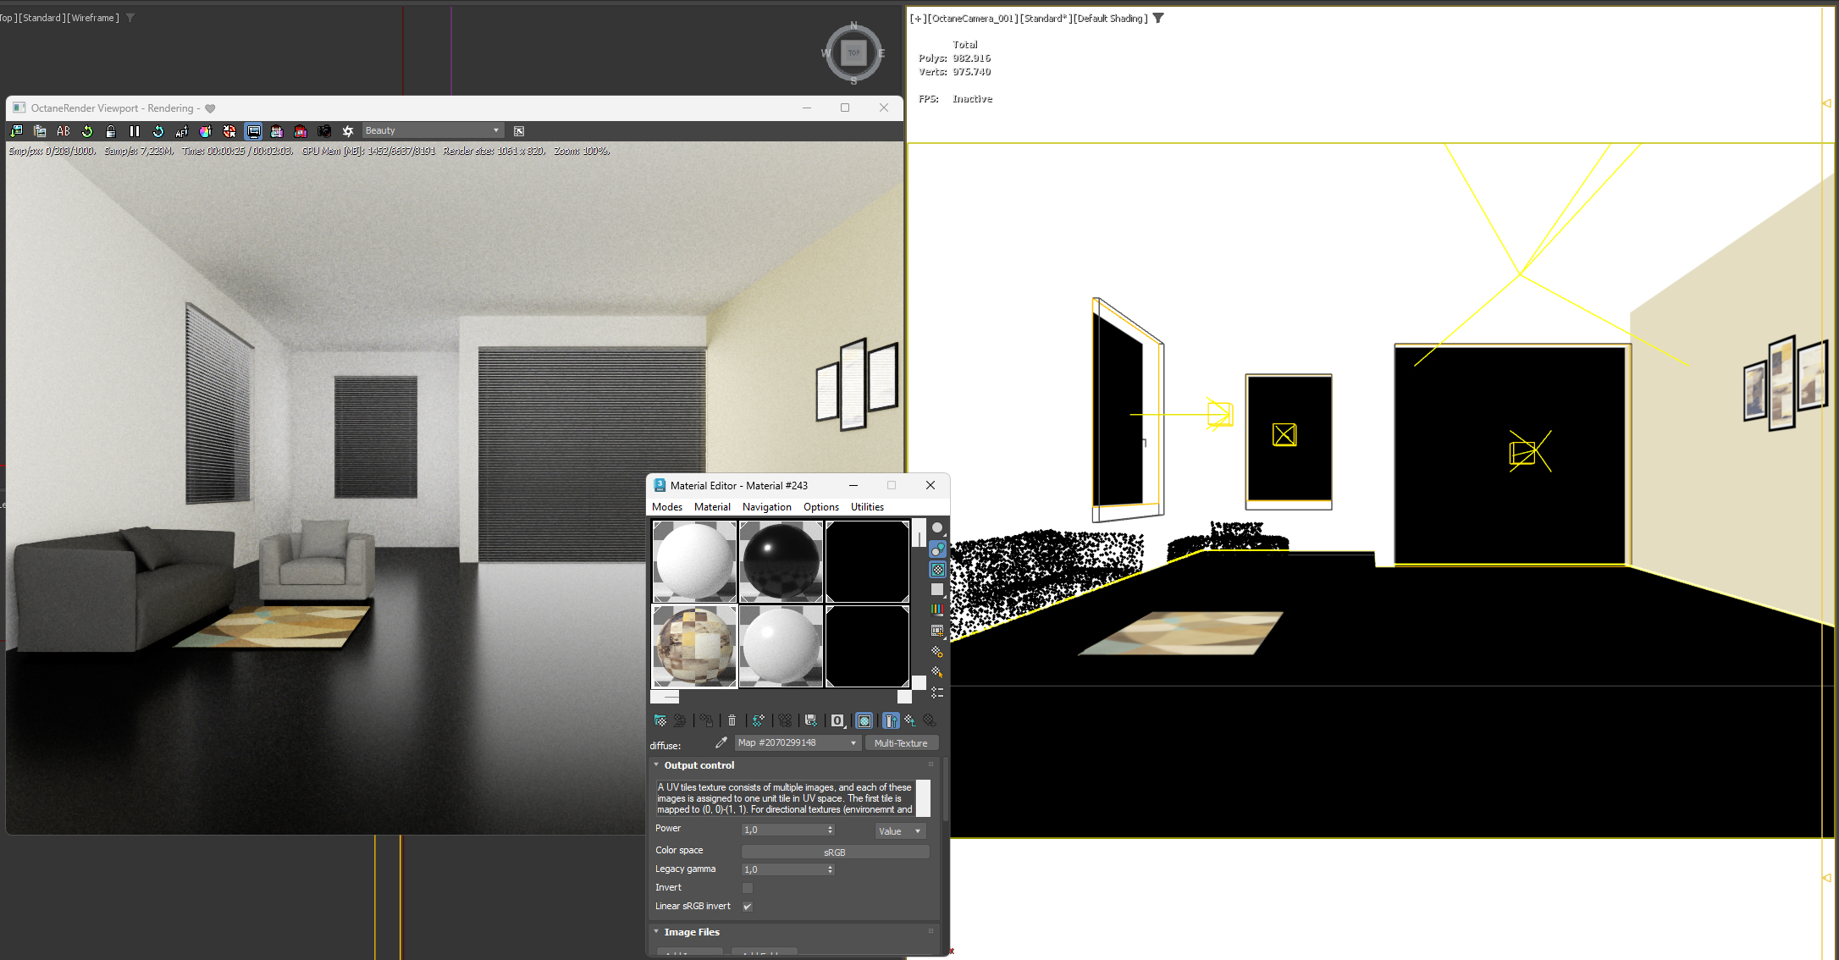Click the ViewCube Top face
The height and width of the screenshot is (960, 1839).
coord(853,52)
